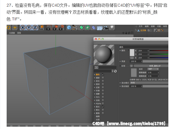Toggle Z axis lock
The image size is (175, 129).
pyautogui.click(x=35, y=27)
